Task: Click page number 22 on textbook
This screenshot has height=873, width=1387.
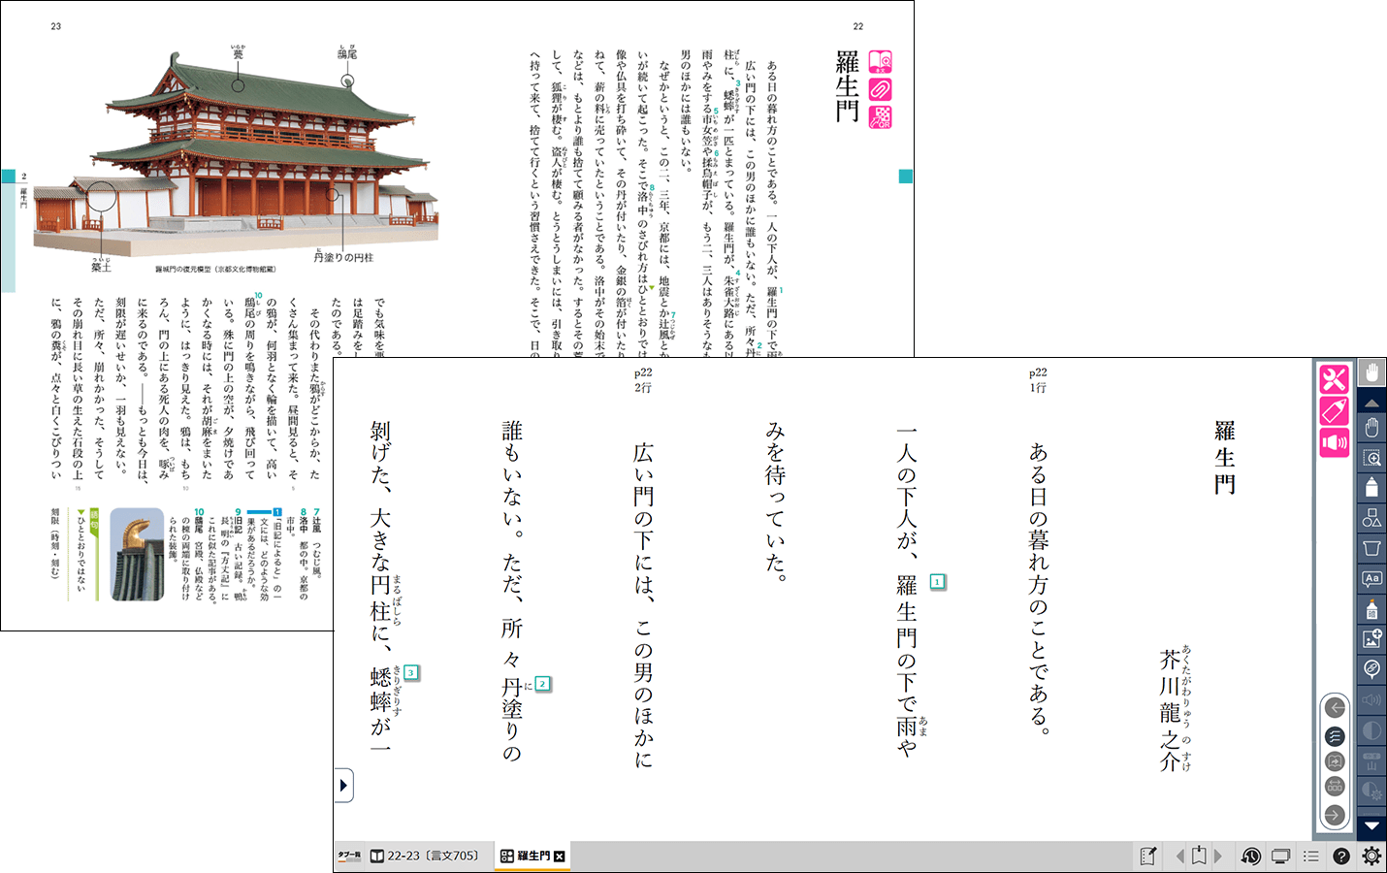Action: pos(858,26)
